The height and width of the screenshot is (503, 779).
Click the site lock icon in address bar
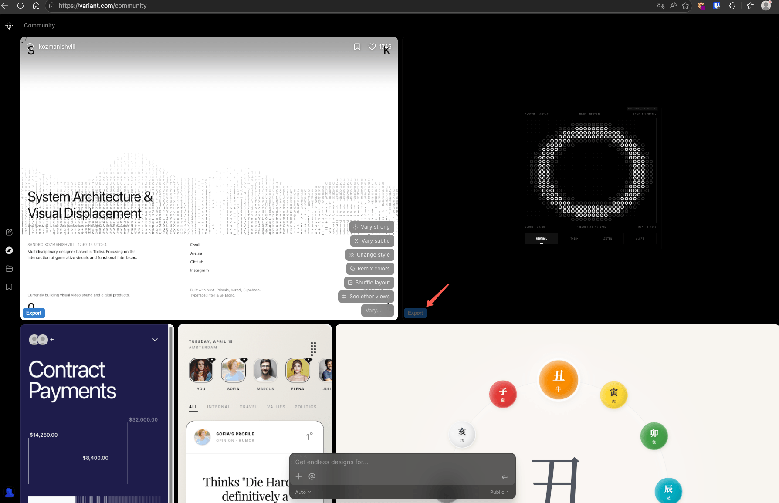[52, 6]
